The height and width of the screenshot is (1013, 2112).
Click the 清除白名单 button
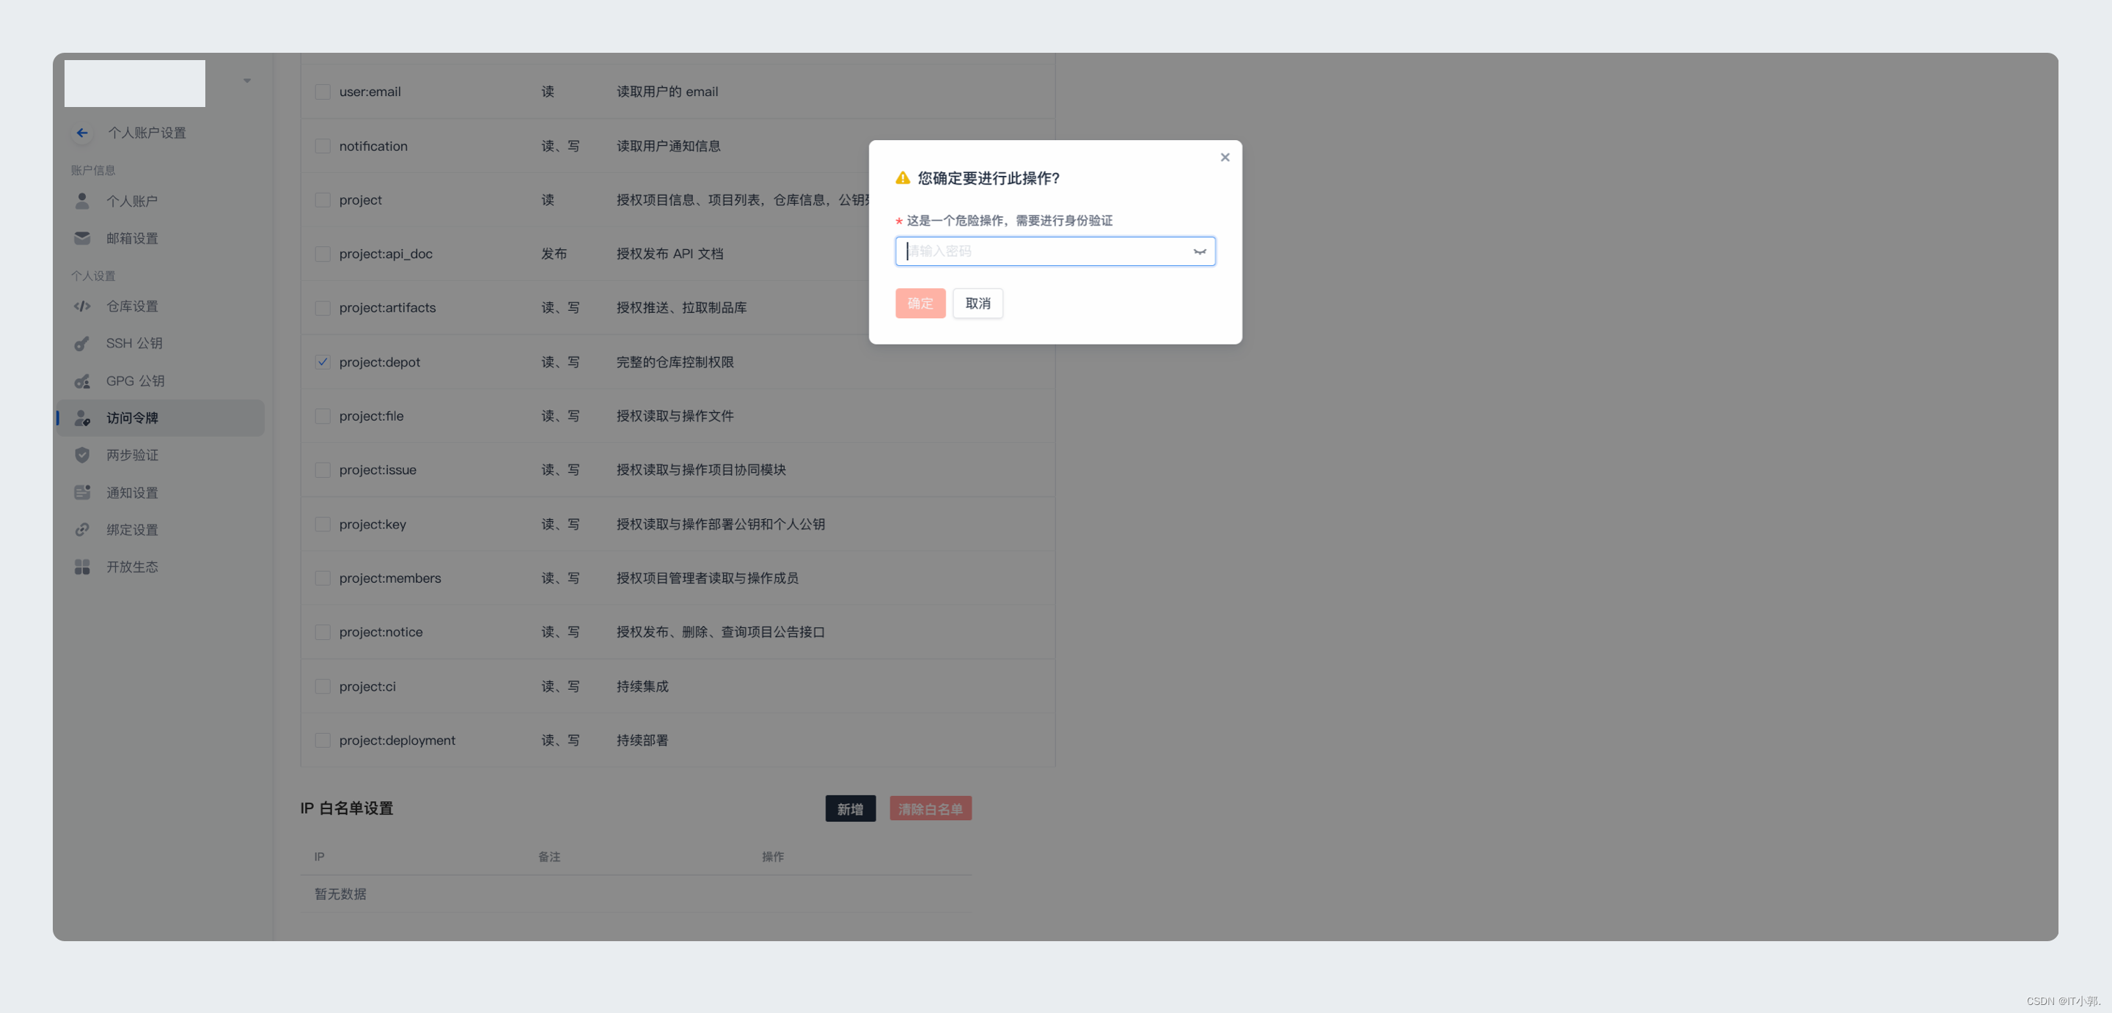[930, 809]
